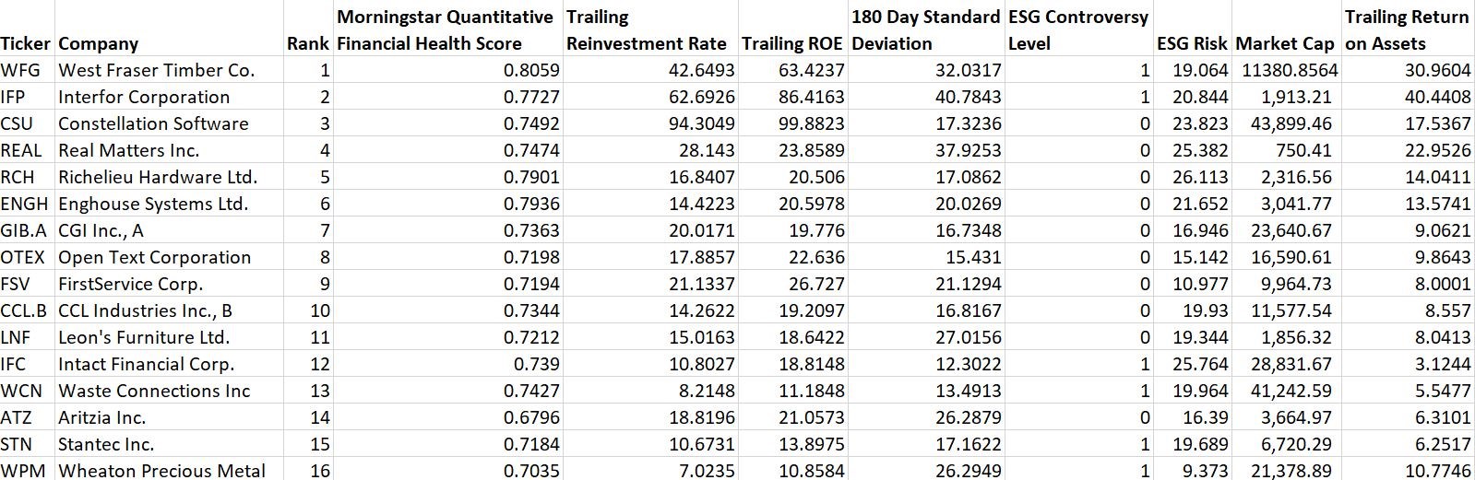
Task: Select Waste Connections' market cap 41,242.59
Action: point(1291,391)
